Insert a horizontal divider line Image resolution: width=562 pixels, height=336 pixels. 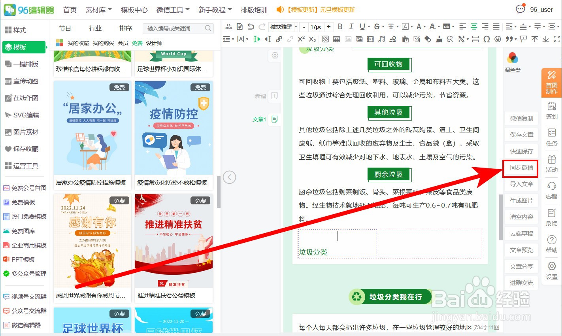475,39
